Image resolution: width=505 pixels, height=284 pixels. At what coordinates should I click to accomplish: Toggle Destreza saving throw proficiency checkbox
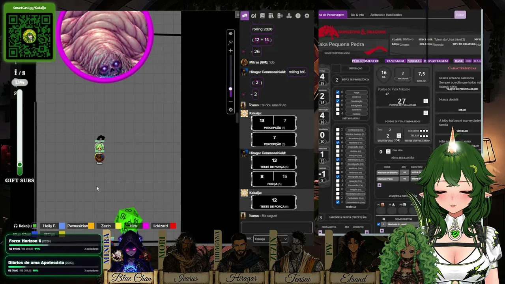pyautogui.click(x=337, y=97)
